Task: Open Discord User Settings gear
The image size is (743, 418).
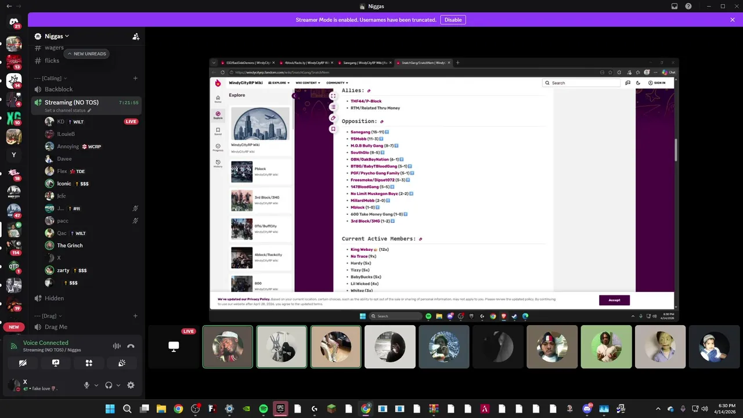Action: tap(131, 385)
